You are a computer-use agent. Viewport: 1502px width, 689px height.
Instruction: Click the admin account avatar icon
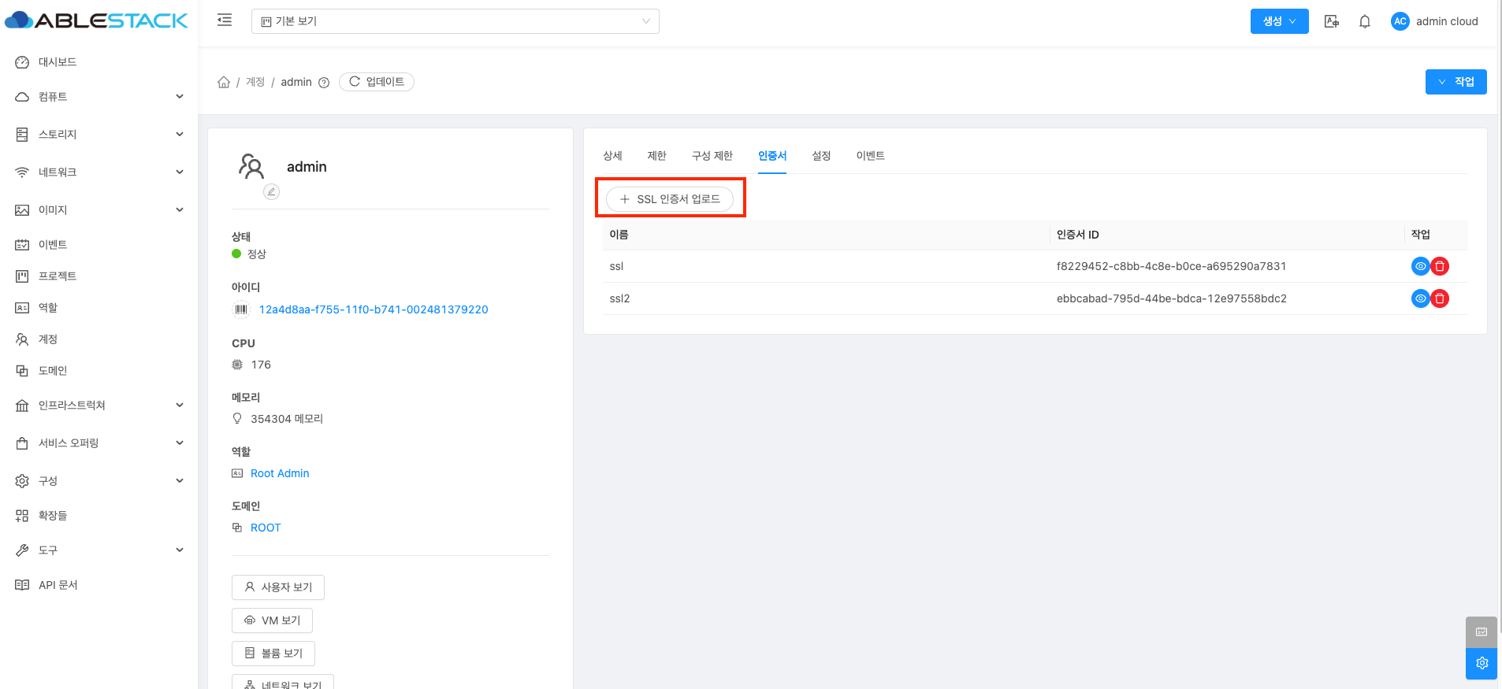pos(251,166)
